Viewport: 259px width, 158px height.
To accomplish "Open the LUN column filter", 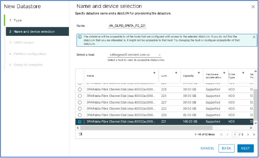I will tap(176, 73).
